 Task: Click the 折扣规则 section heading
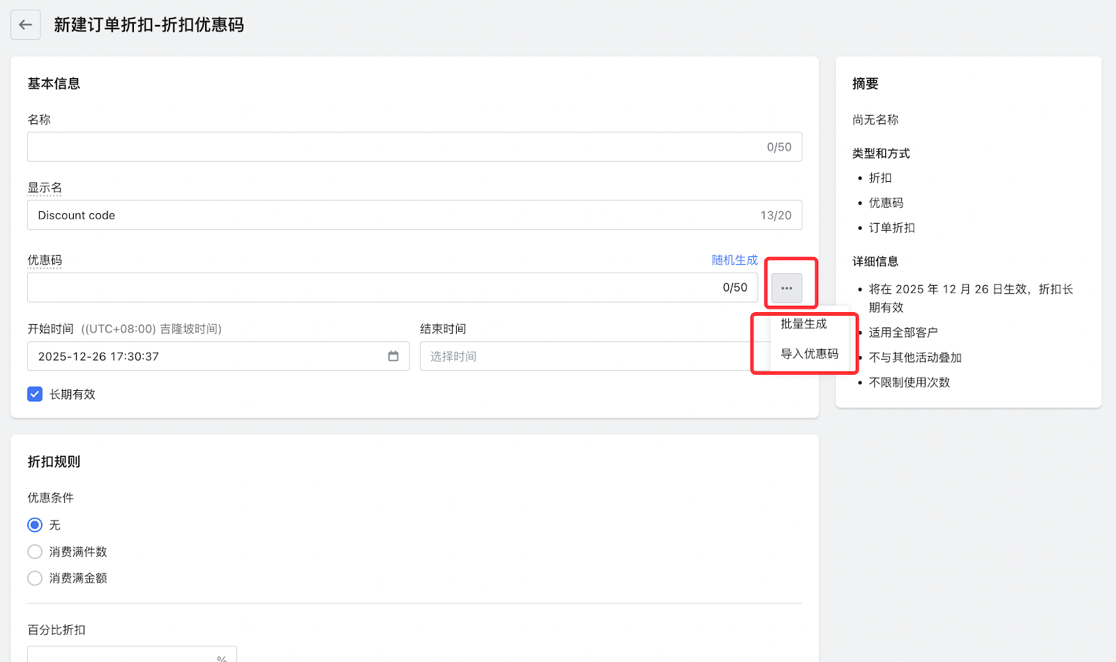[x=54, y=462]
